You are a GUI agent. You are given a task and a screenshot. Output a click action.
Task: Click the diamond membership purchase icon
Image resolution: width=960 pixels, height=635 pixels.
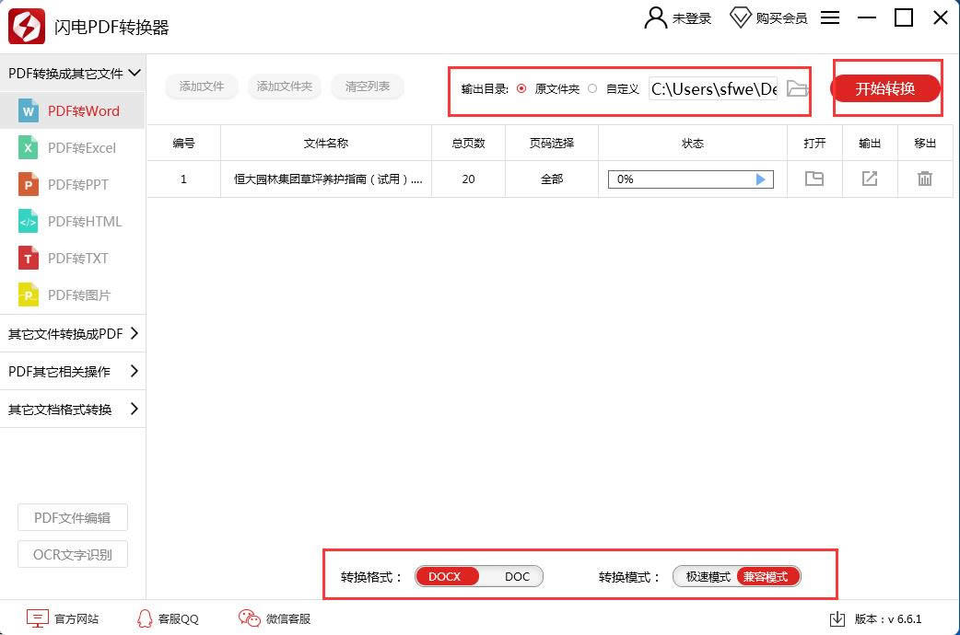pyautogui.click(x=740, y=17)
